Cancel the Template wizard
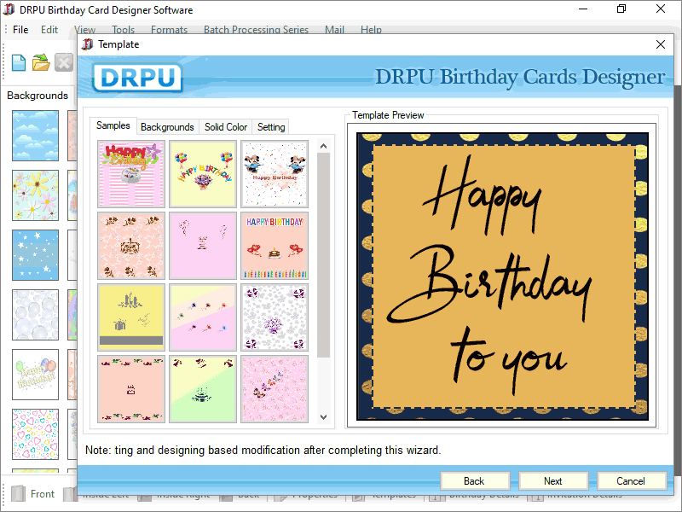The width and height of the screenshot is (682, 512). click(631, 481)
